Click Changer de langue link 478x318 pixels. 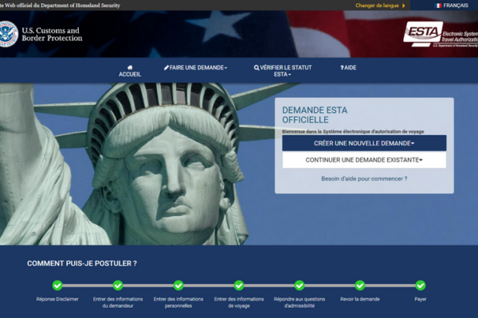(377, 6)
